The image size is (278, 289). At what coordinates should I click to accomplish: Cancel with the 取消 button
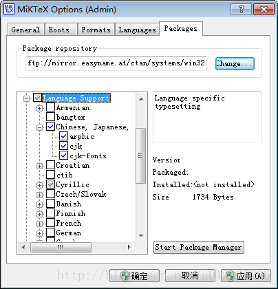click(190, 276)
